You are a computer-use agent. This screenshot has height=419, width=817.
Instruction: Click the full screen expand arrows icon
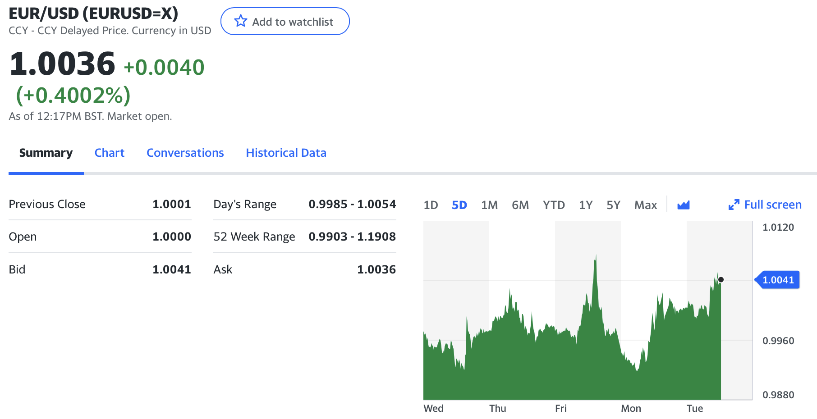pos(734,205)
